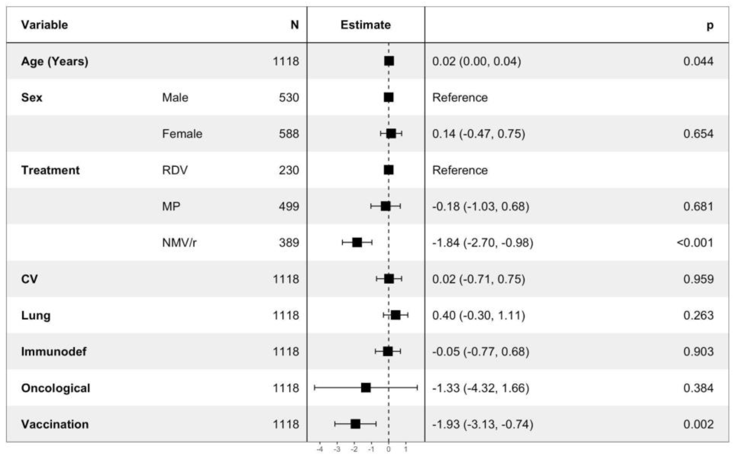Select the p-value <0.001
Image resolution: width=736 pixels, height=458 pixels.
695,243
